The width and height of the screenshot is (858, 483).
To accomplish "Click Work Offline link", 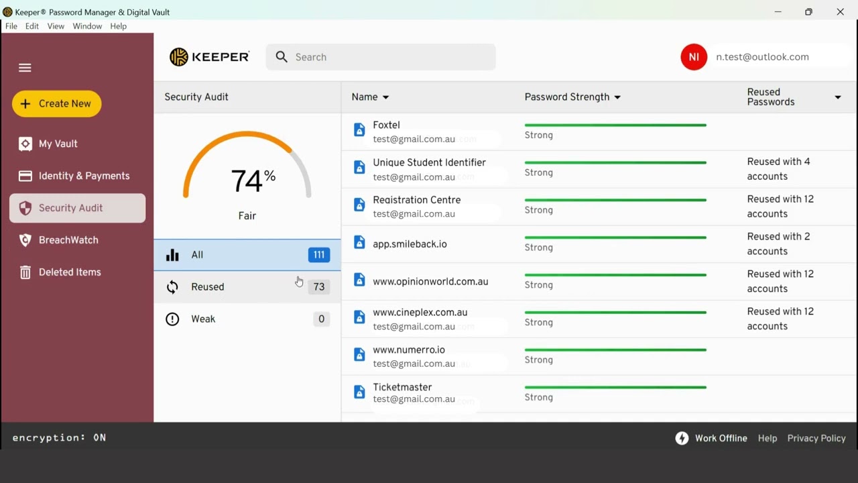I will 721,438.
